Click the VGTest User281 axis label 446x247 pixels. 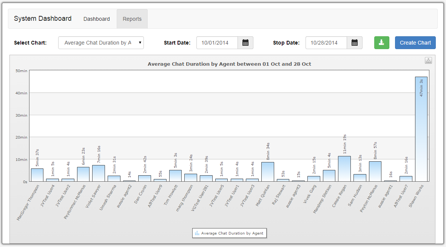tap(200, 198)
